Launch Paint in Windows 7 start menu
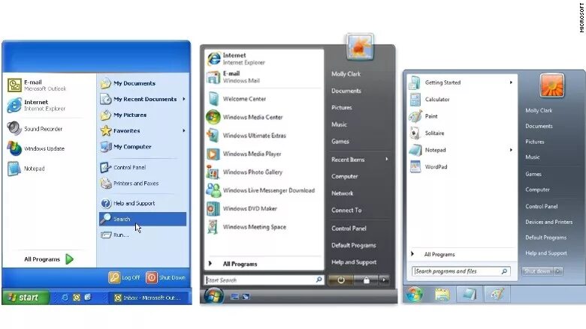Viewport: 586px width, 329px height. 423,116
